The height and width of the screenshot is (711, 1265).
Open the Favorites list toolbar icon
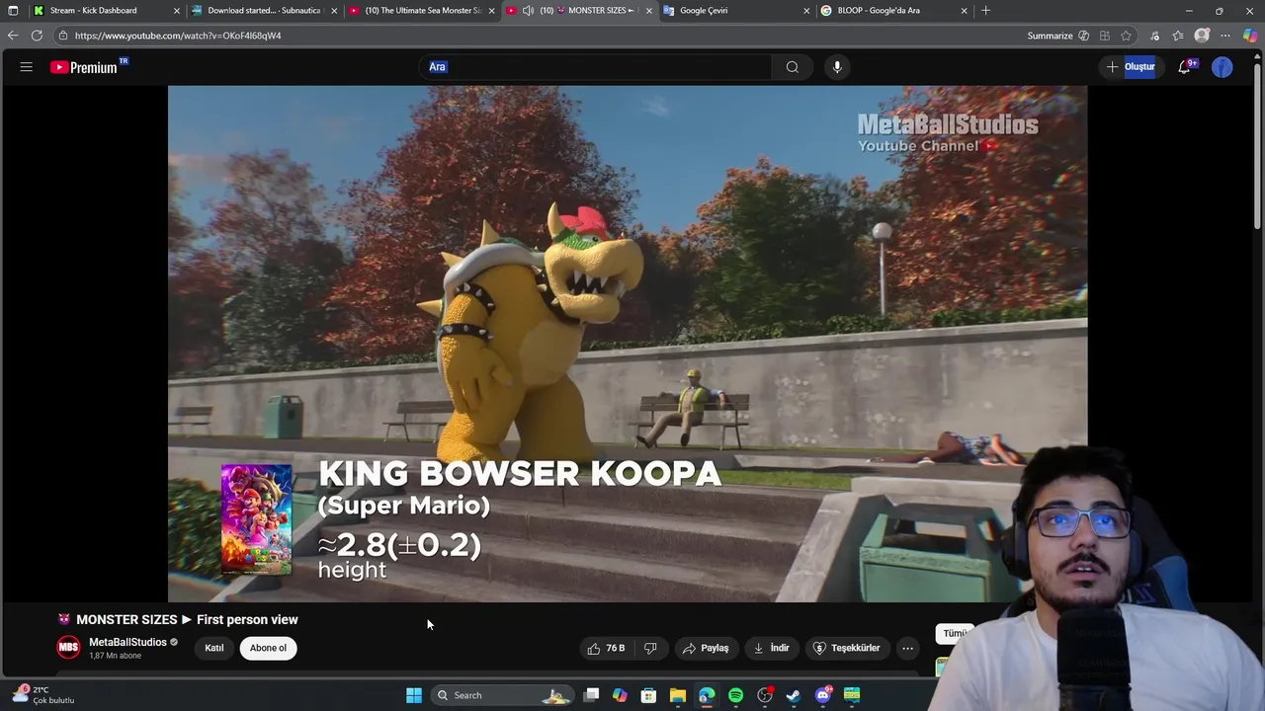[x=1178, y=36]
